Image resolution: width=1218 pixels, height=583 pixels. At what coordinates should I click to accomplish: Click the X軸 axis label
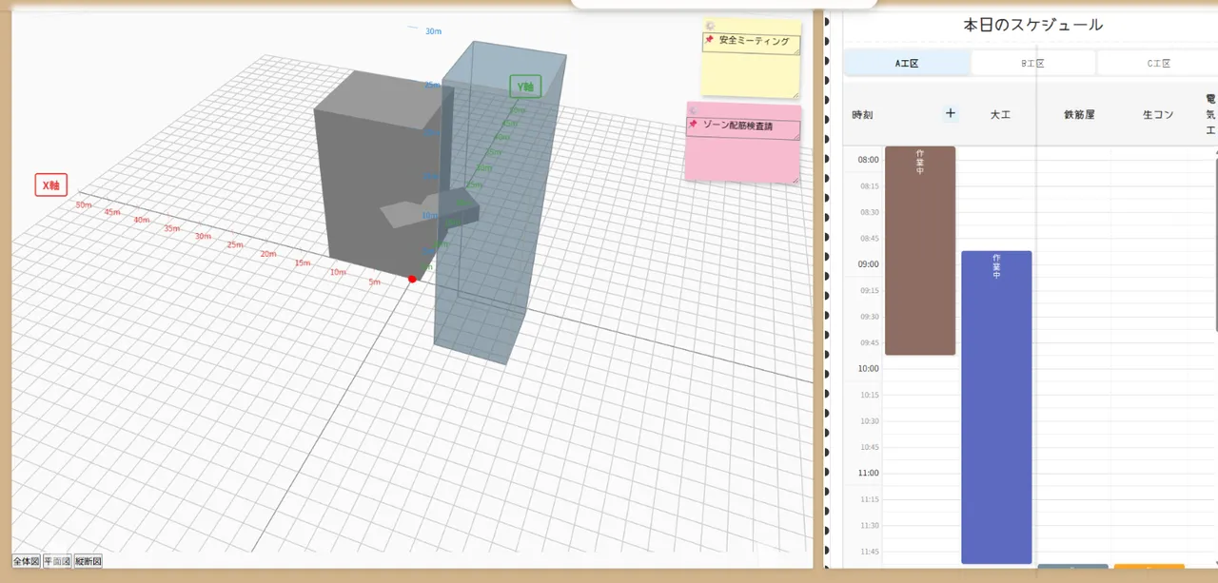51,185
